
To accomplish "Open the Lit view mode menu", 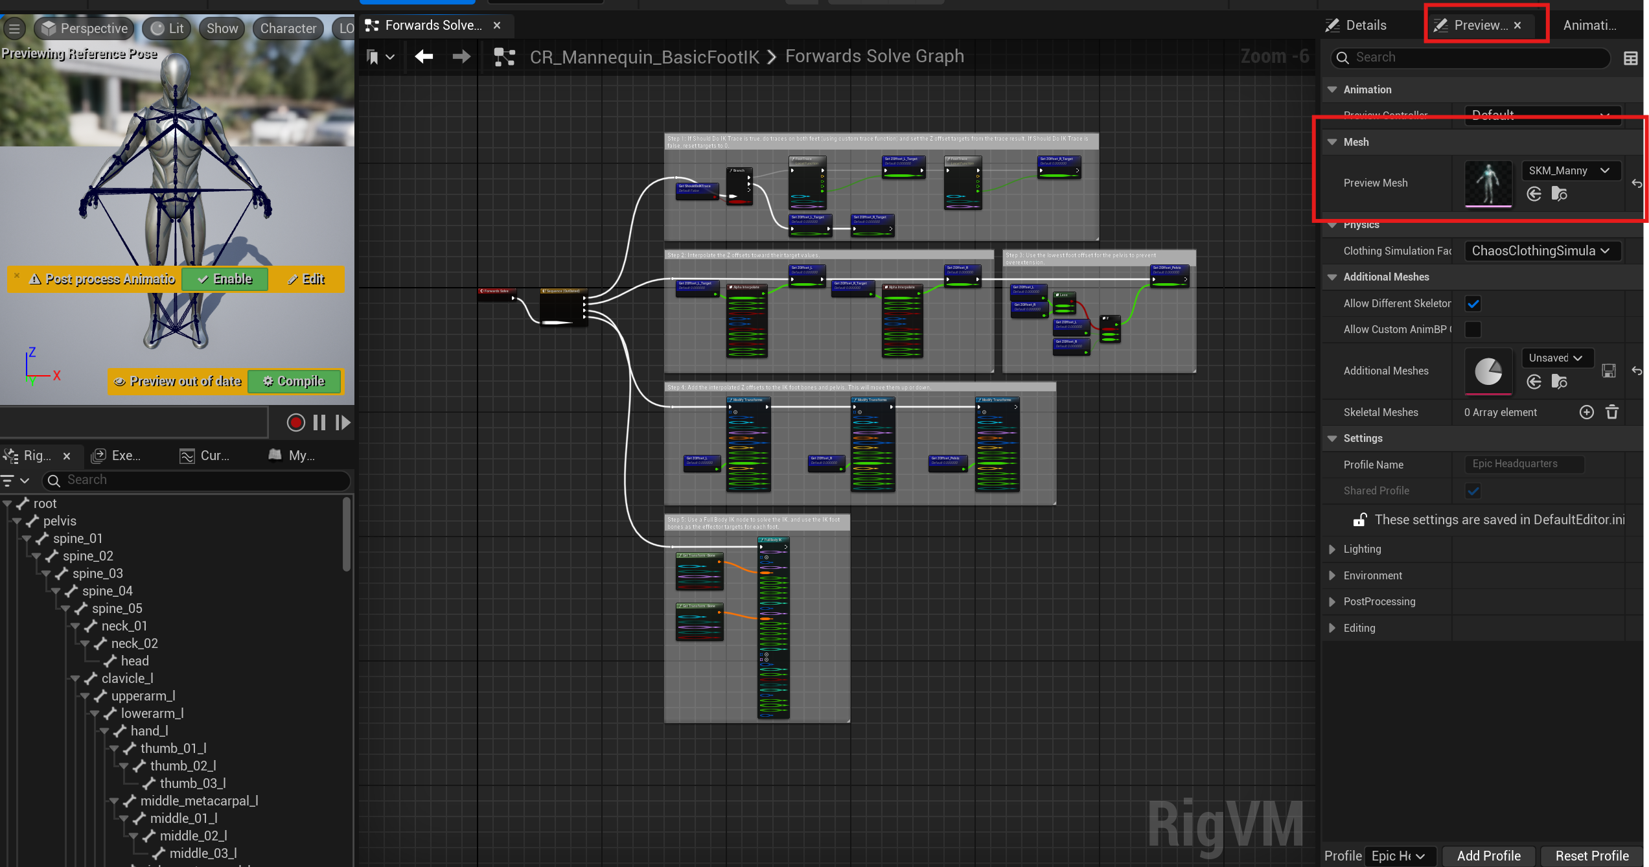I will (x=167, y=28).
